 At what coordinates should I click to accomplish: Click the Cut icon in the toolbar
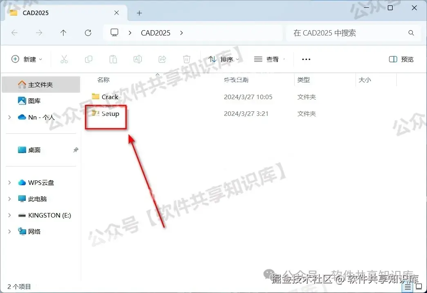[64, 59]
